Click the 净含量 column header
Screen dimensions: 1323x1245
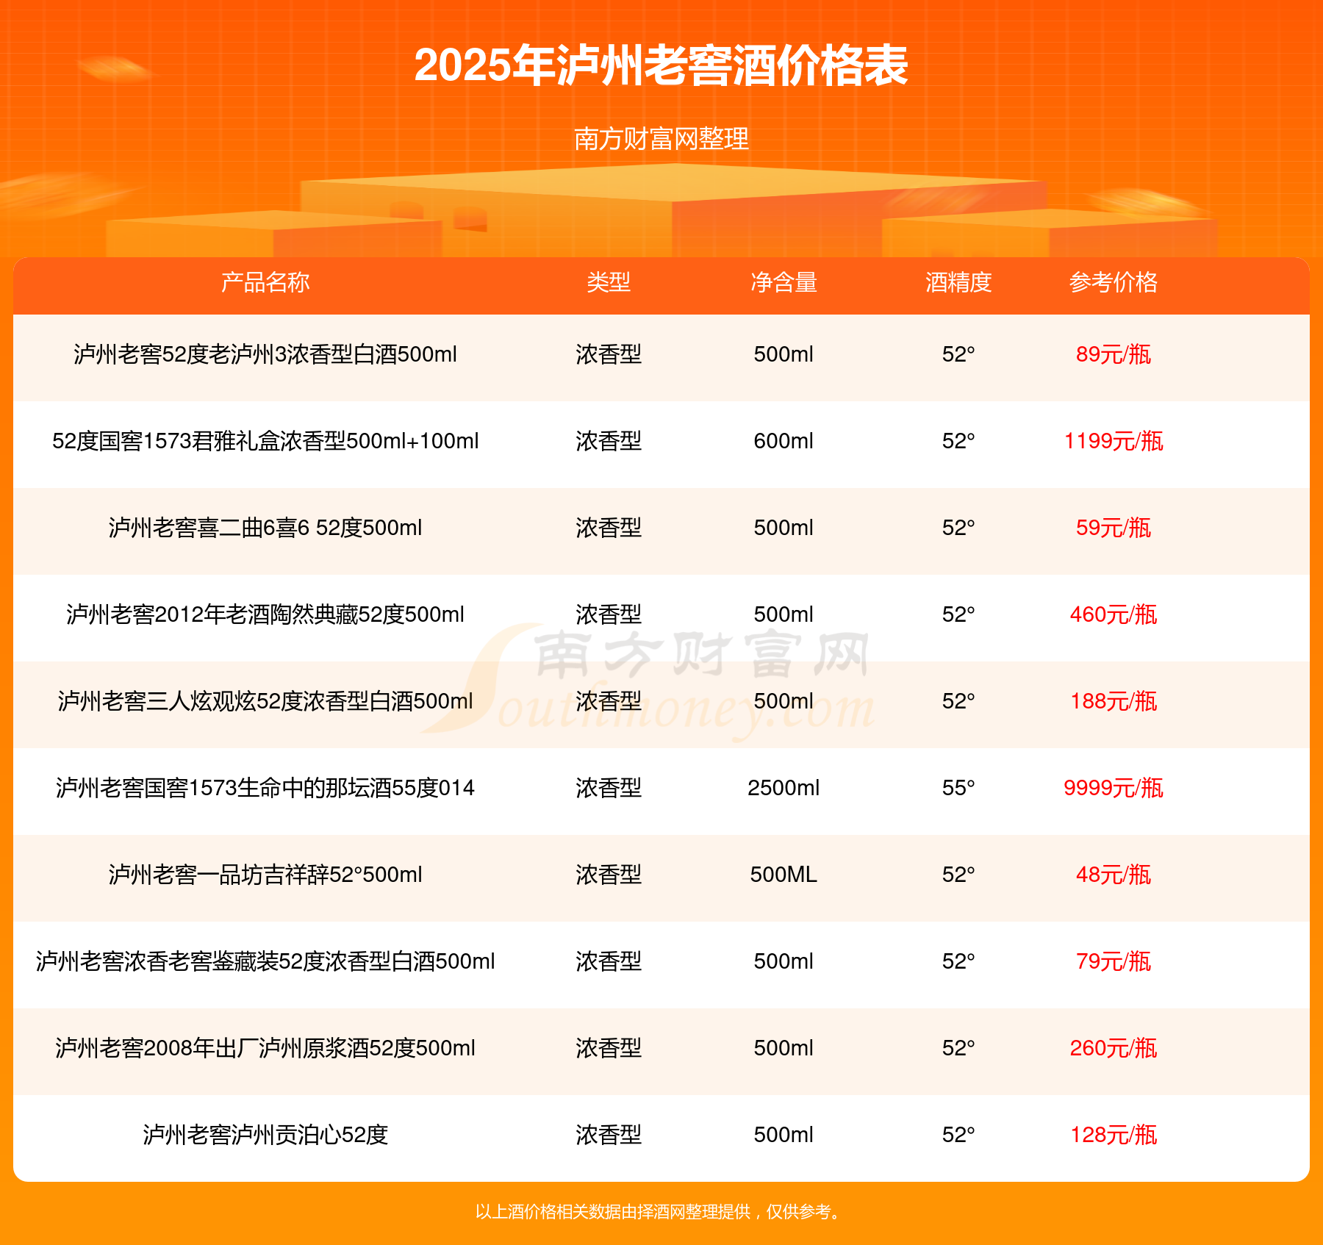(784, 282)
